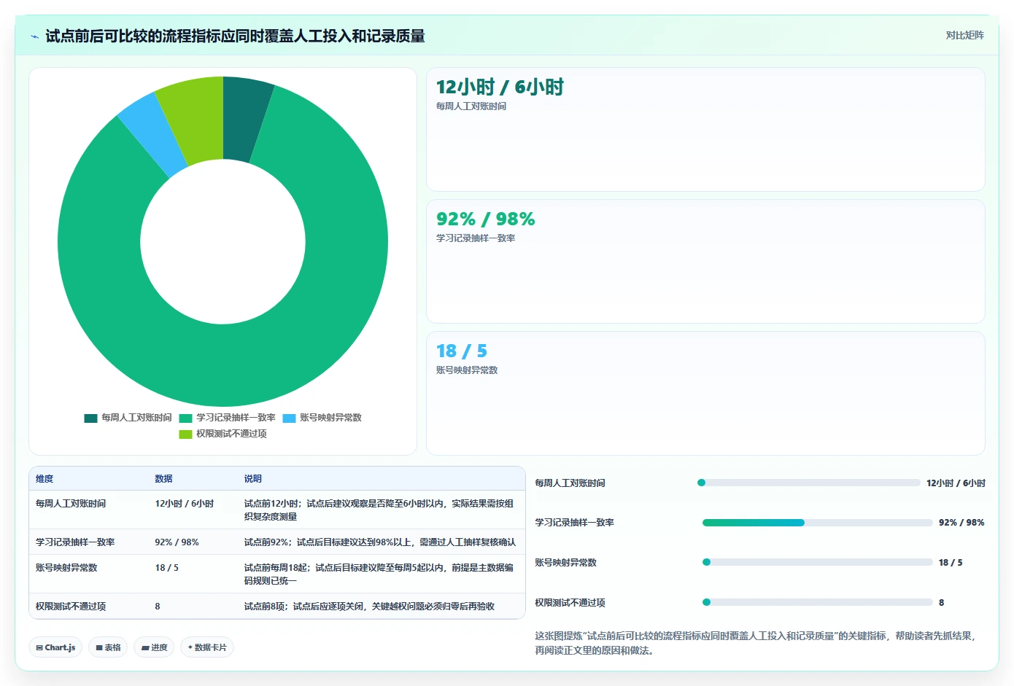Viewport: 1014px width, 686px height.
Task: Select the 12小时 / 6小时 data card
Action: point(705,130)
